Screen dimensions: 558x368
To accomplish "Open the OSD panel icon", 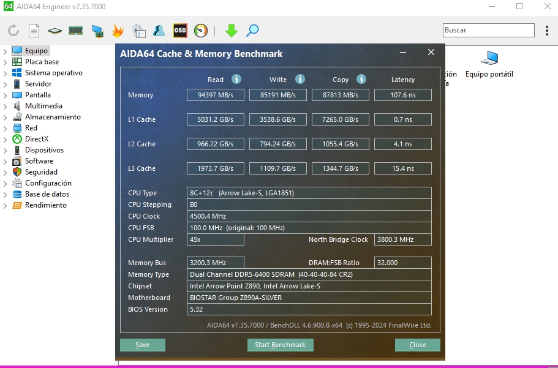I will tap(180, 31).
